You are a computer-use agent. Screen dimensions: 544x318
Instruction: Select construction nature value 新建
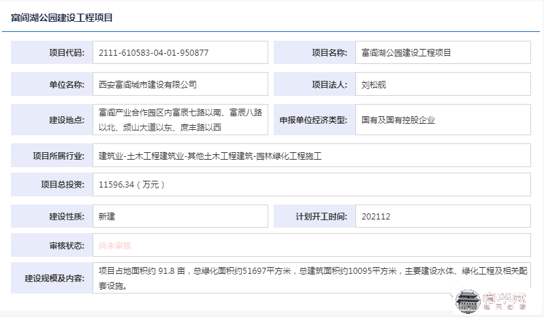(106, 217)
